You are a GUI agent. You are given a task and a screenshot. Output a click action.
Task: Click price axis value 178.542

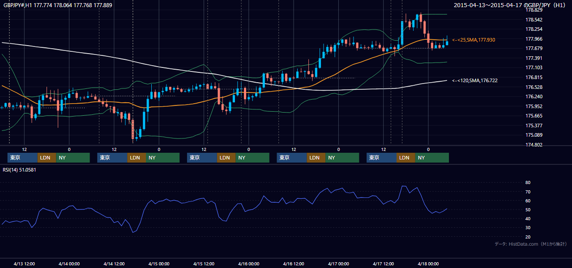point(534,20)
